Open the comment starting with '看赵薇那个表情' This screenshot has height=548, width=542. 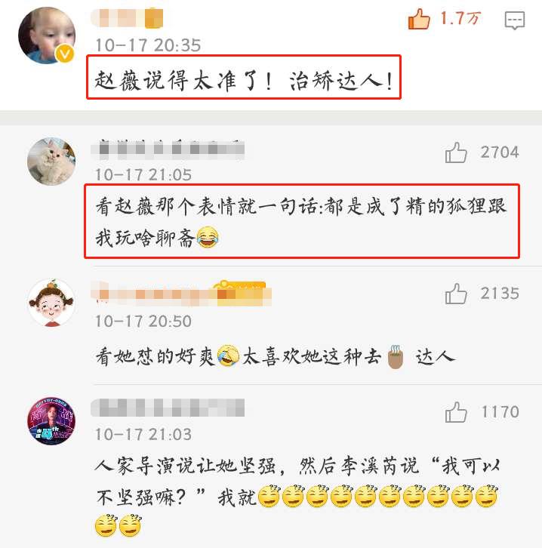301,222
